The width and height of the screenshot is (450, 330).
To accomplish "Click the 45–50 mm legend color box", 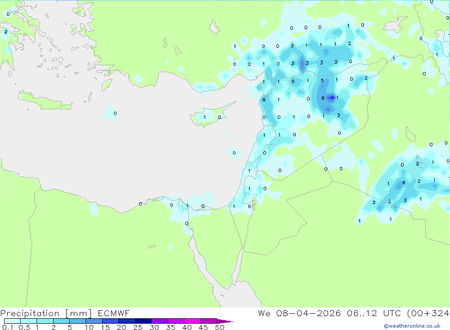I will click(209, 321).
